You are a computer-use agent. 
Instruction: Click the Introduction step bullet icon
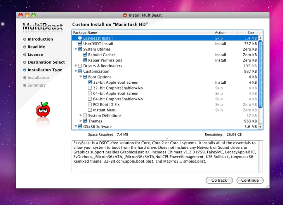[25, 39]
